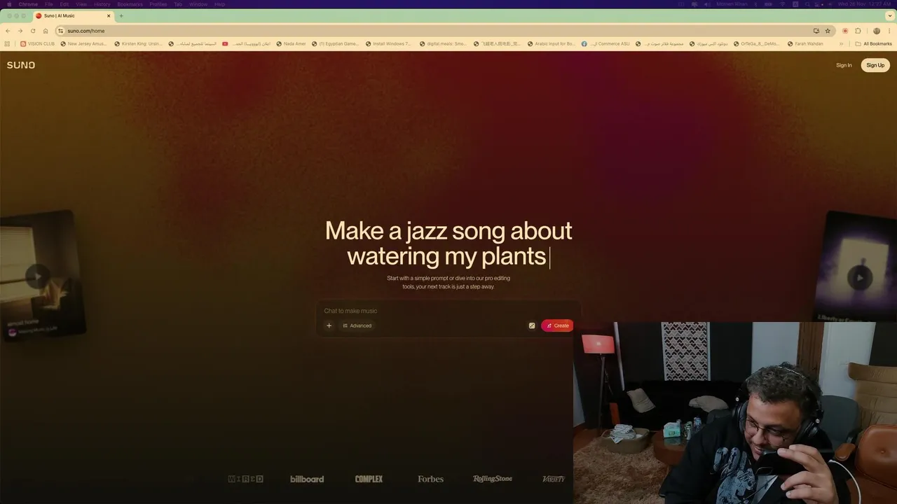Play the right song card

click(860, 278)
